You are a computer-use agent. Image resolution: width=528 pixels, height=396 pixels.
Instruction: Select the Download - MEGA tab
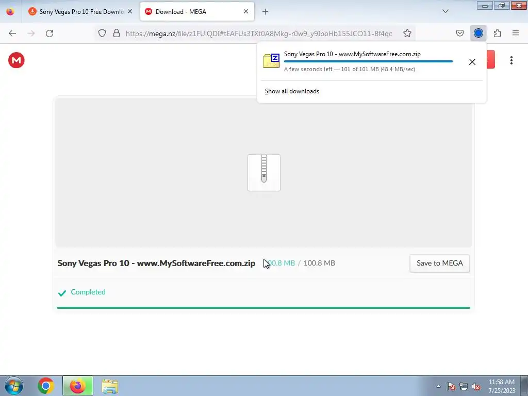point(197,12)
